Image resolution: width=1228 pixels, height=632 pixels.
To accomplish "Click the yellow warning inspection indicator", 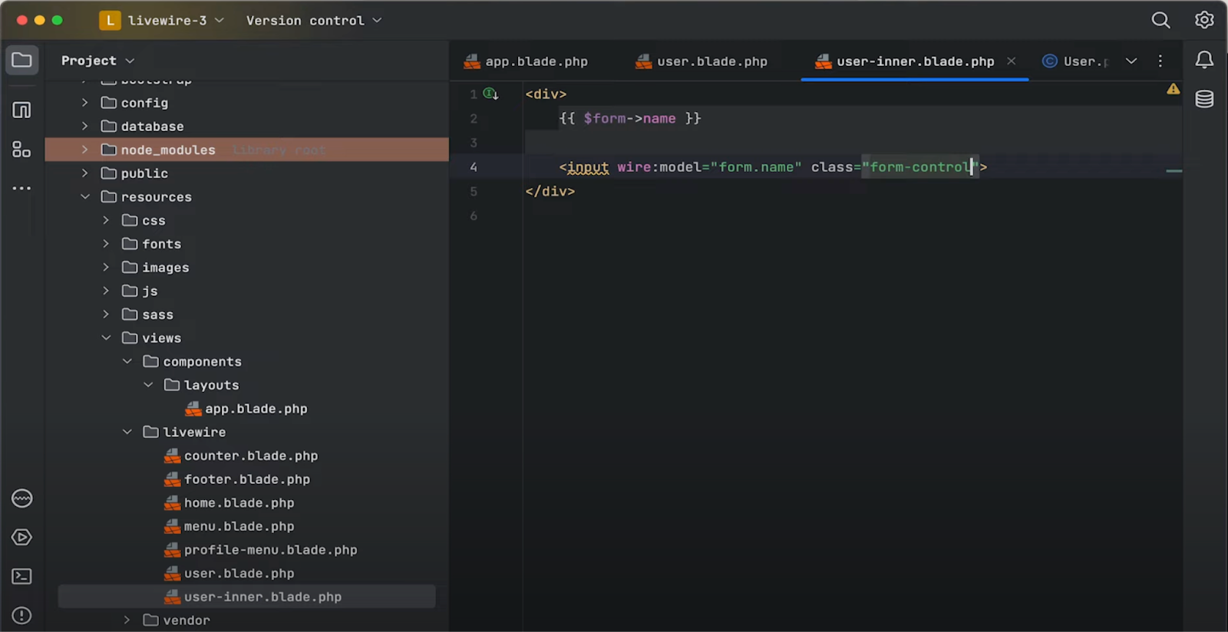I will [x=1173, y=89].
